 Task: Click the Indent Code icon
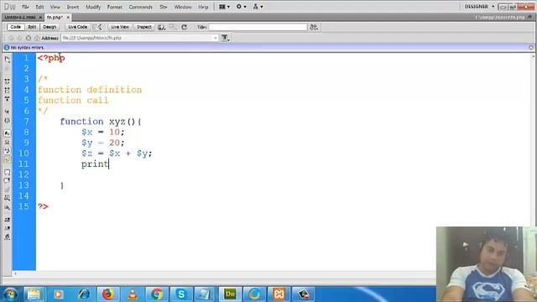pyautogui.click(x=8, y=220)
